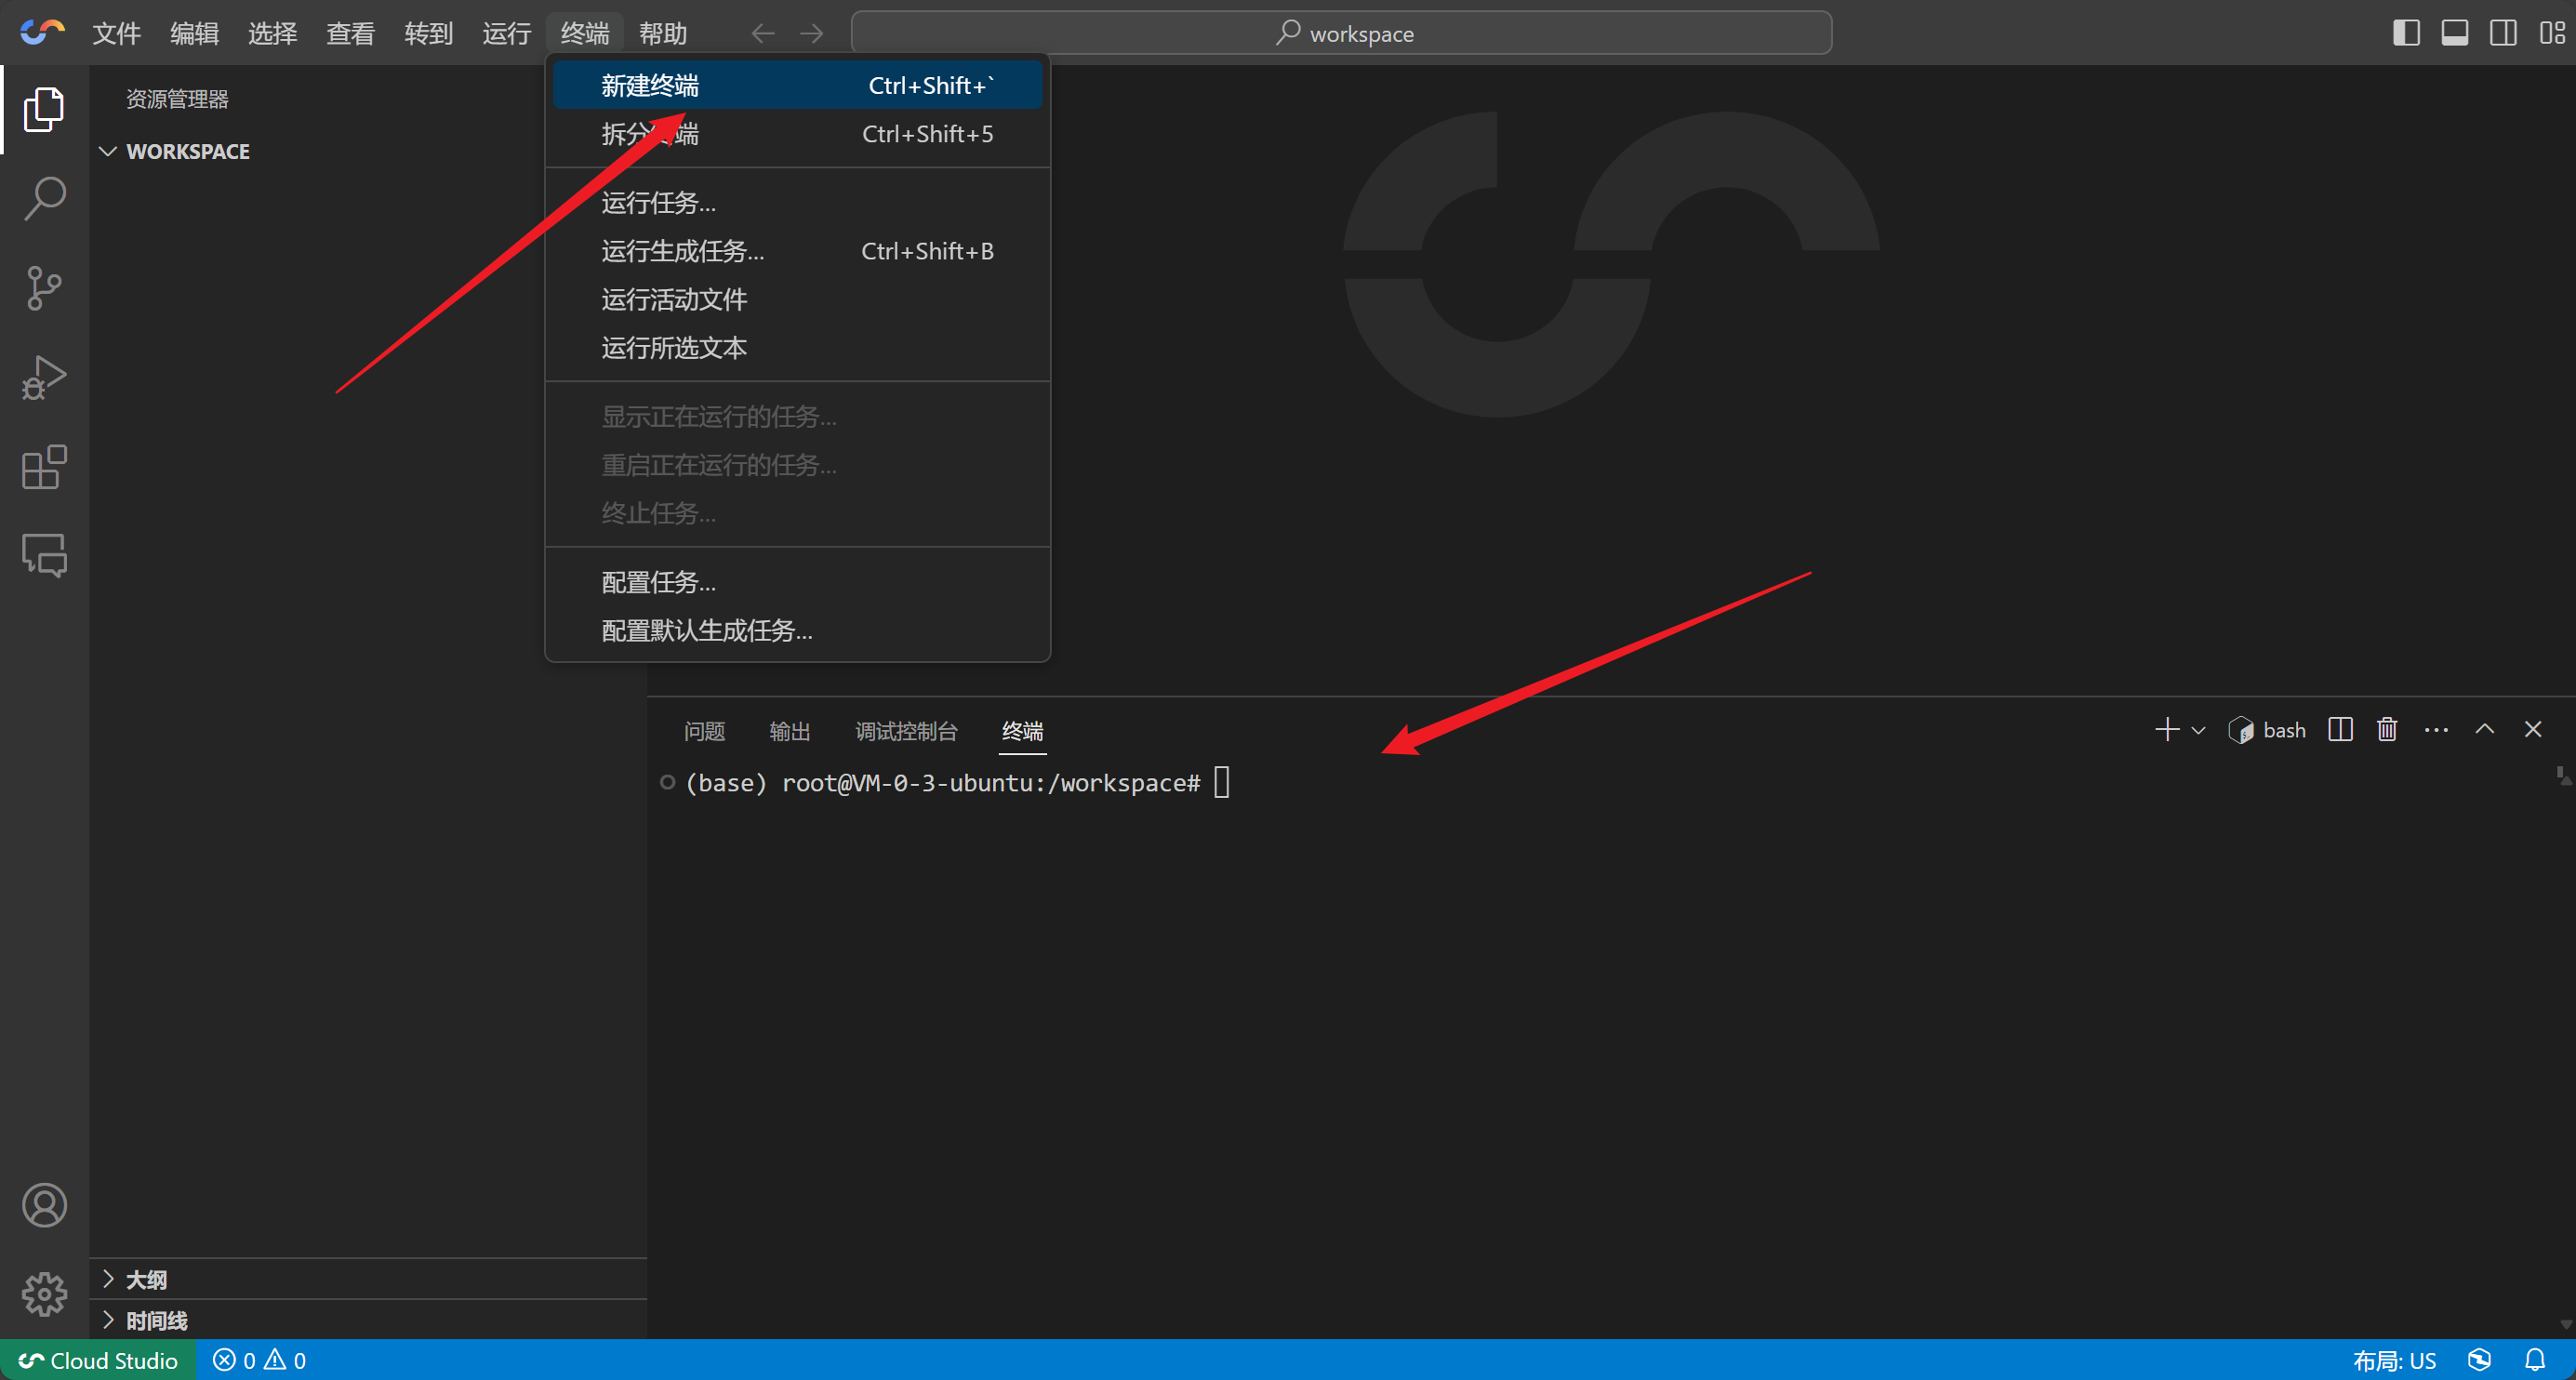This screenshot has width=2576, height=1380.
Task: Open the Source Control view
Action: point(44,288)
